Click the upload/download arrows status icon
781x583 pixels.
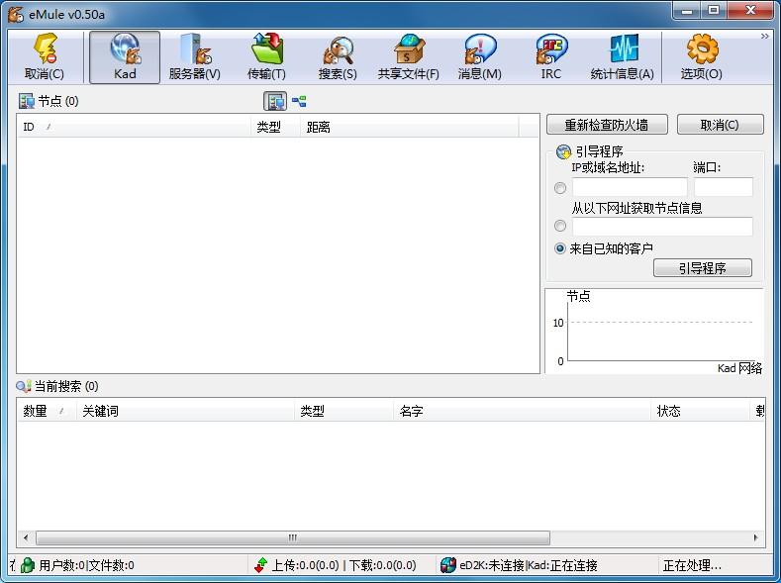[x=261, y=565]
